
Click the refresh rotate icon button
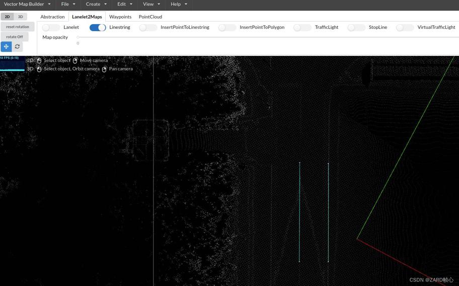pos(17,47)
